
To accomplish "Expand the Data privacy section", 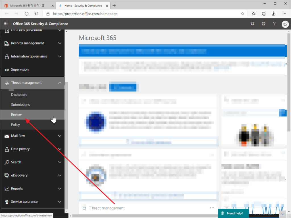I will [x=60, y=149].
